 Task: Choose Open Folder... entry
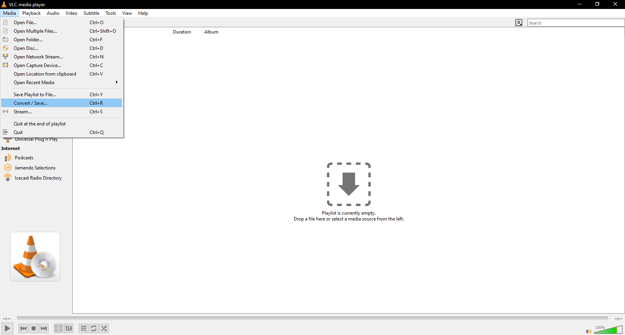tap(62, 39)
